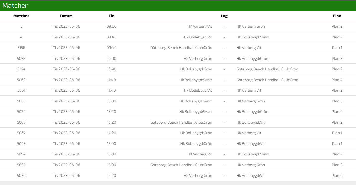Select the Lag column header
This screenshot has height=185, width=356.
pos(224,16)
